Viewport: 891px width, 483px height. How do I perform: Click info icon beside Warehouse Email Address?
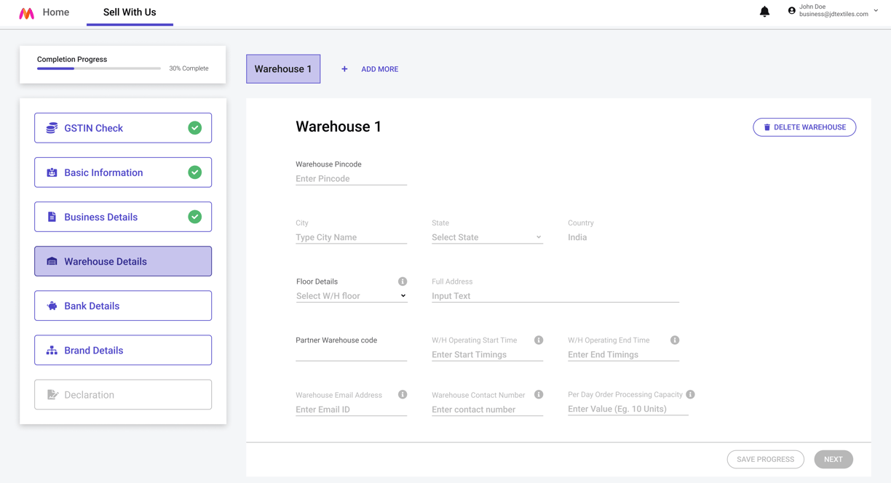[403, 394]
